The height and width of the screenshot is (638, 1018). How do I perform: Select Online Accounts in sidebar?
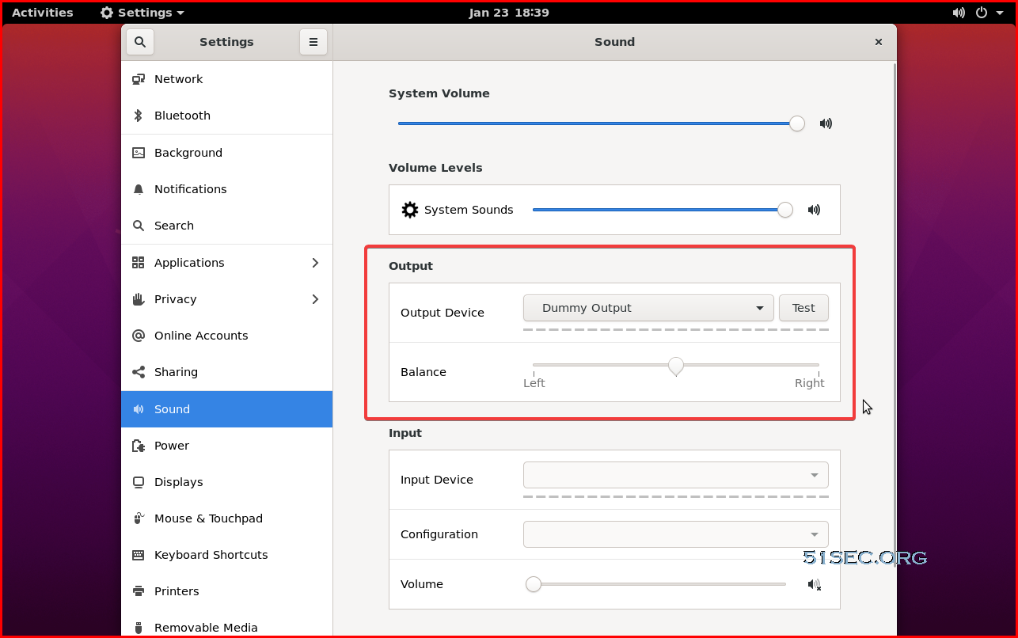(x=227, y=336)
